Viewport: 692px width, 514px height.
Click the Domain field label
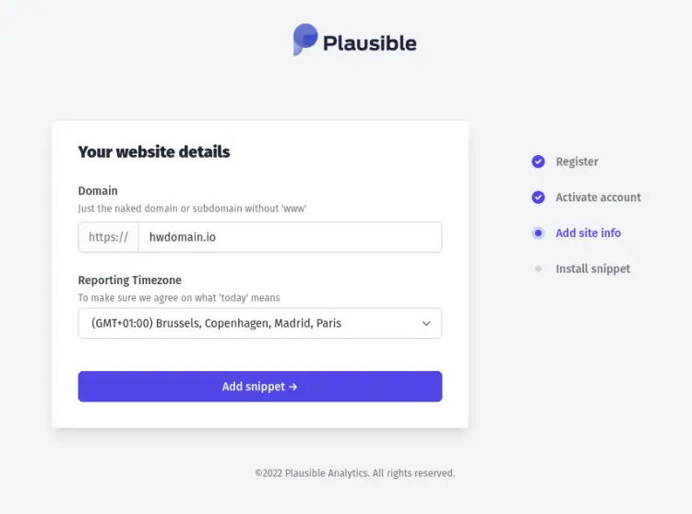[x=98, y=191]
